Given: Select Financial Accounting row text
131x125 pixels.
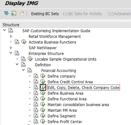Looking at the screenshot, I should [59, 71].
